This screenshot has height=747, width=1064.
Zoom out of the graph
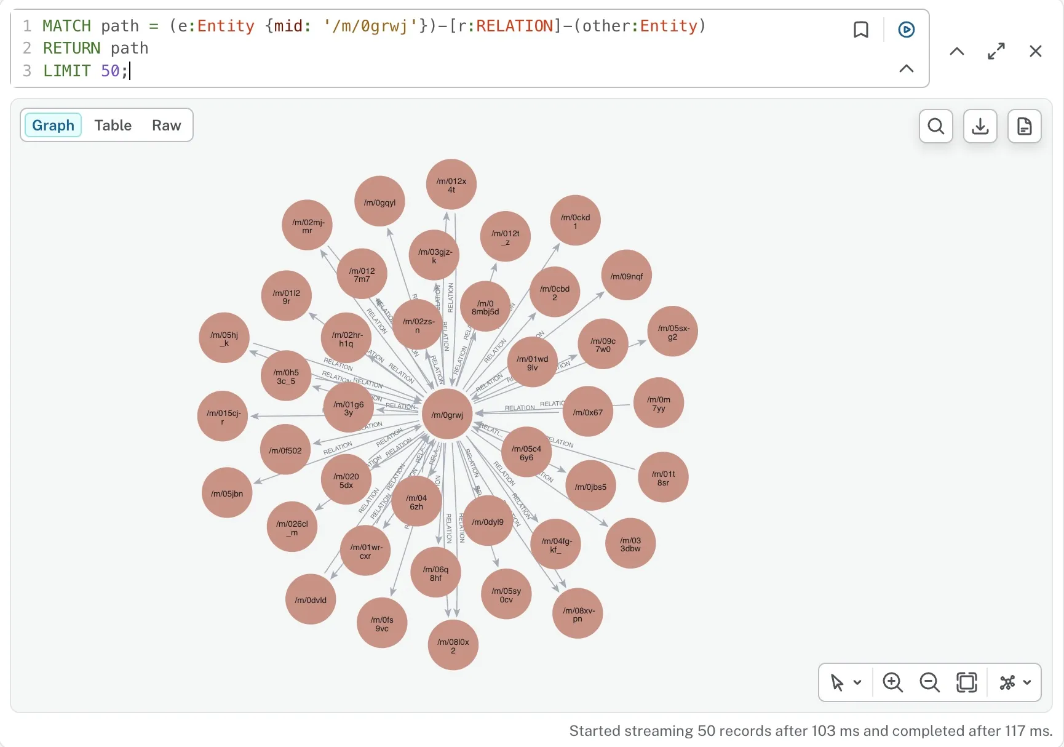coord(929,682)
